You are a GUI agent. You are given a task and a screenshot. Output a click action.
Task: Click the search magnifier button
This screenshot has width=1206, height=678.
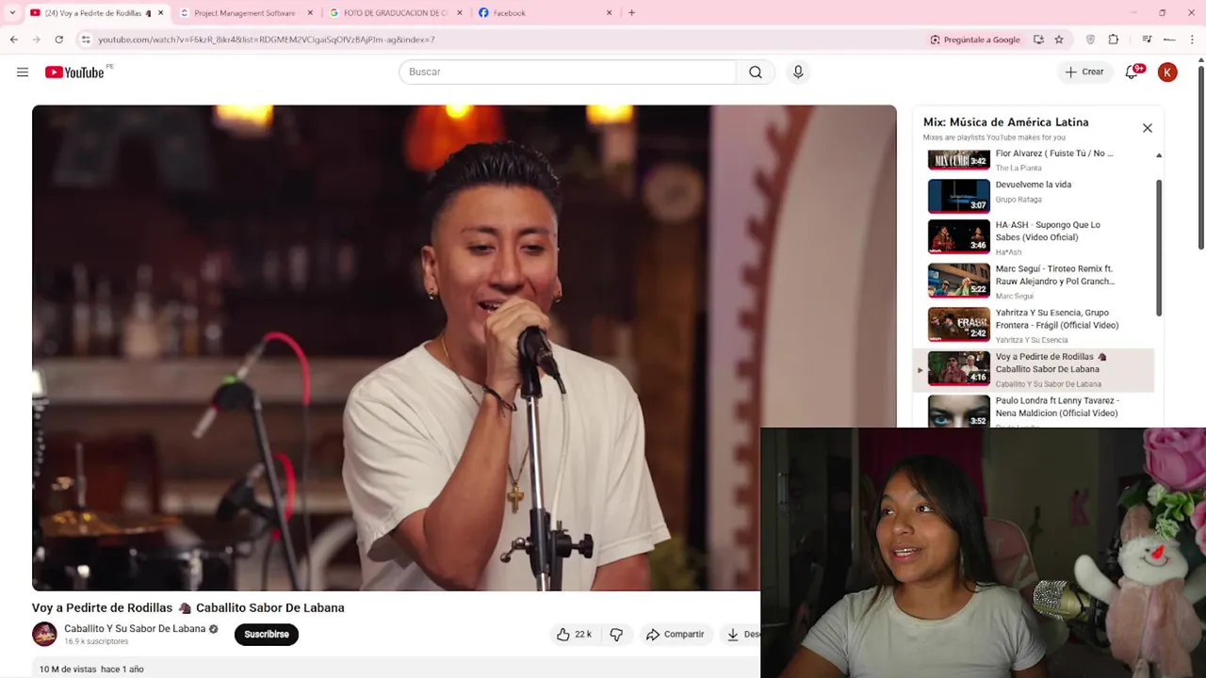[756, 73]
